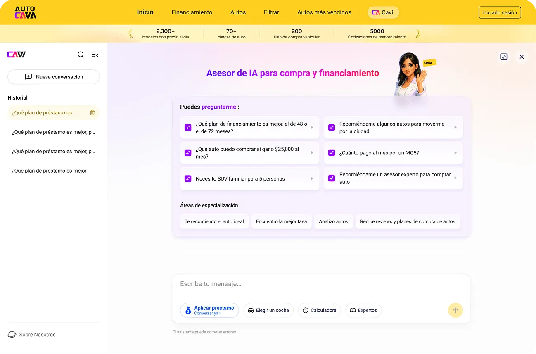The height and width of the screenshot is (354, 536).
Task: Open the Financiamiento menu item
Action: coord(192,12)
